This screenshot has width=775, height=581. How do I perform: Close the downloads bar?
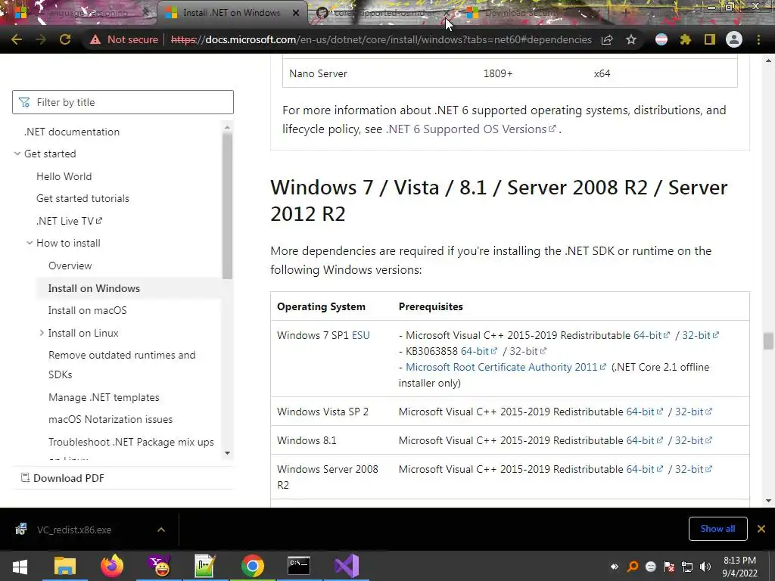[761, 529]
